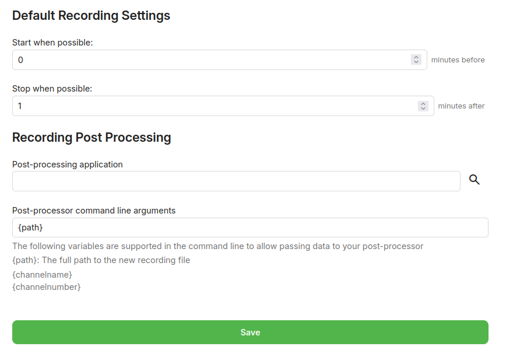This screenshot has width=506, height=357.
Task: Click the Recording Post Processing heading
Action: pos(92,137)
